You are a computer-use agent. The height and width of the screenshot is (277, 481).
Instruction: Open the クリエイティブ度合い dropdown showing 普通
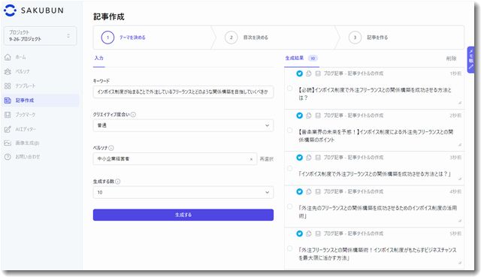pos(183,125)
